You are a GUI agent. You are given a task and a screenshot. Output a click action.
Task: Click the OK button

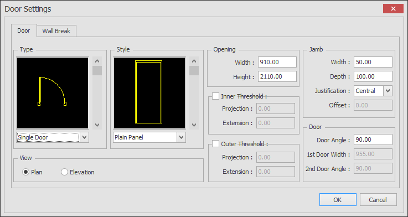pyautogui.click(x=338, y=200)
